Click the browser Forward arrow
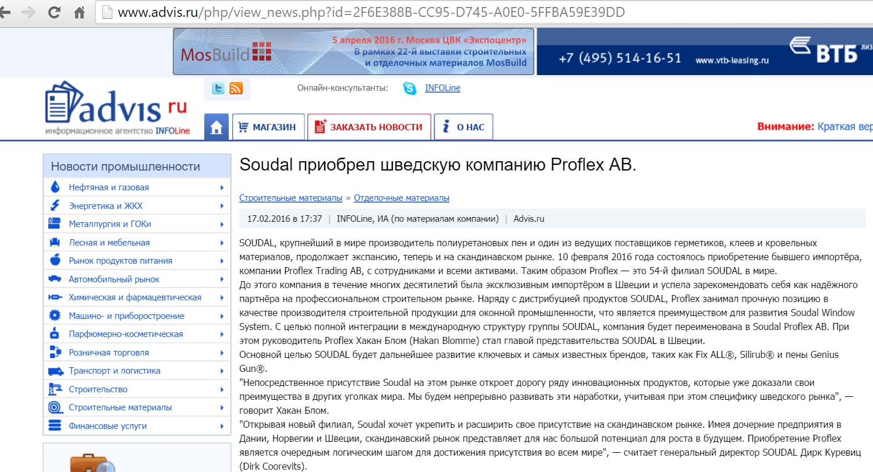Screen dimensions: 873x472 click(x=28, y=12)
